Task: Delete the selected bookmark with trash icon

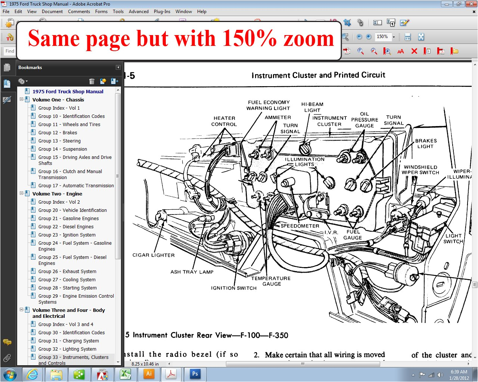Action: [x=92, y=81]
